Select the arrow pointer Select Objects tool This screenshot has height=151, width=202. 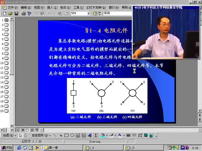[x=20, y=135]
